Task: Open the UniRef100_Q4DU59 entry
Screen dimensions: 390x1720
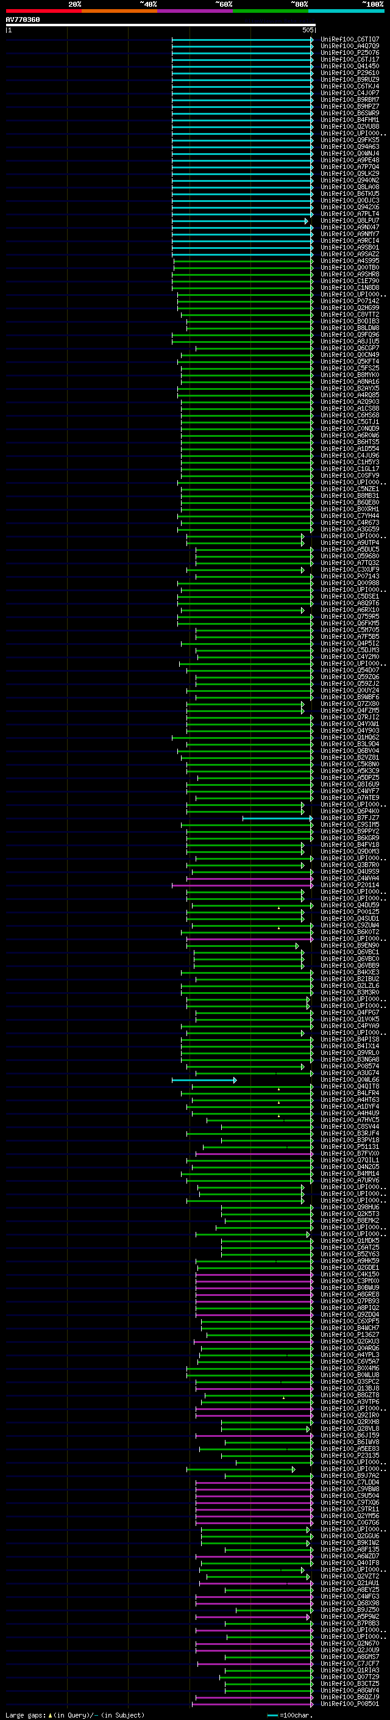Action: 349,905
